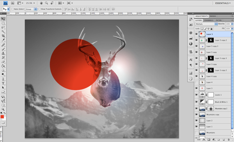Viewport: 234px width, 142px height.
Task: Select the Zoom tool in the toolbox
Action: 3,109
